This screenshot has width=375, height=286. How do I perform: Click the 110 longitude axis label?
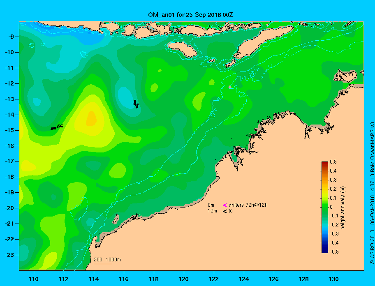point(34,279)
